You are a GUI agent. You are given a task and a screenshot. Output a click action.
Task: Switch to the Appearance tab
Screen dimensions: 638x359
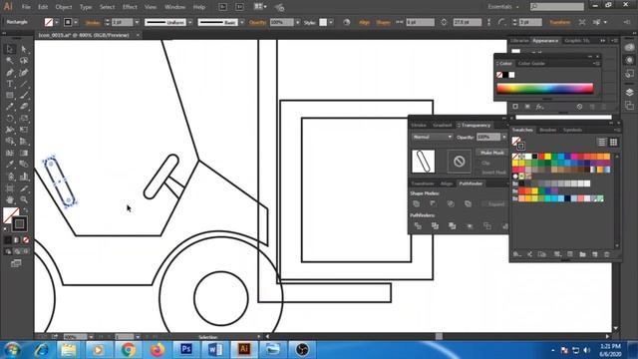[545, 41]
